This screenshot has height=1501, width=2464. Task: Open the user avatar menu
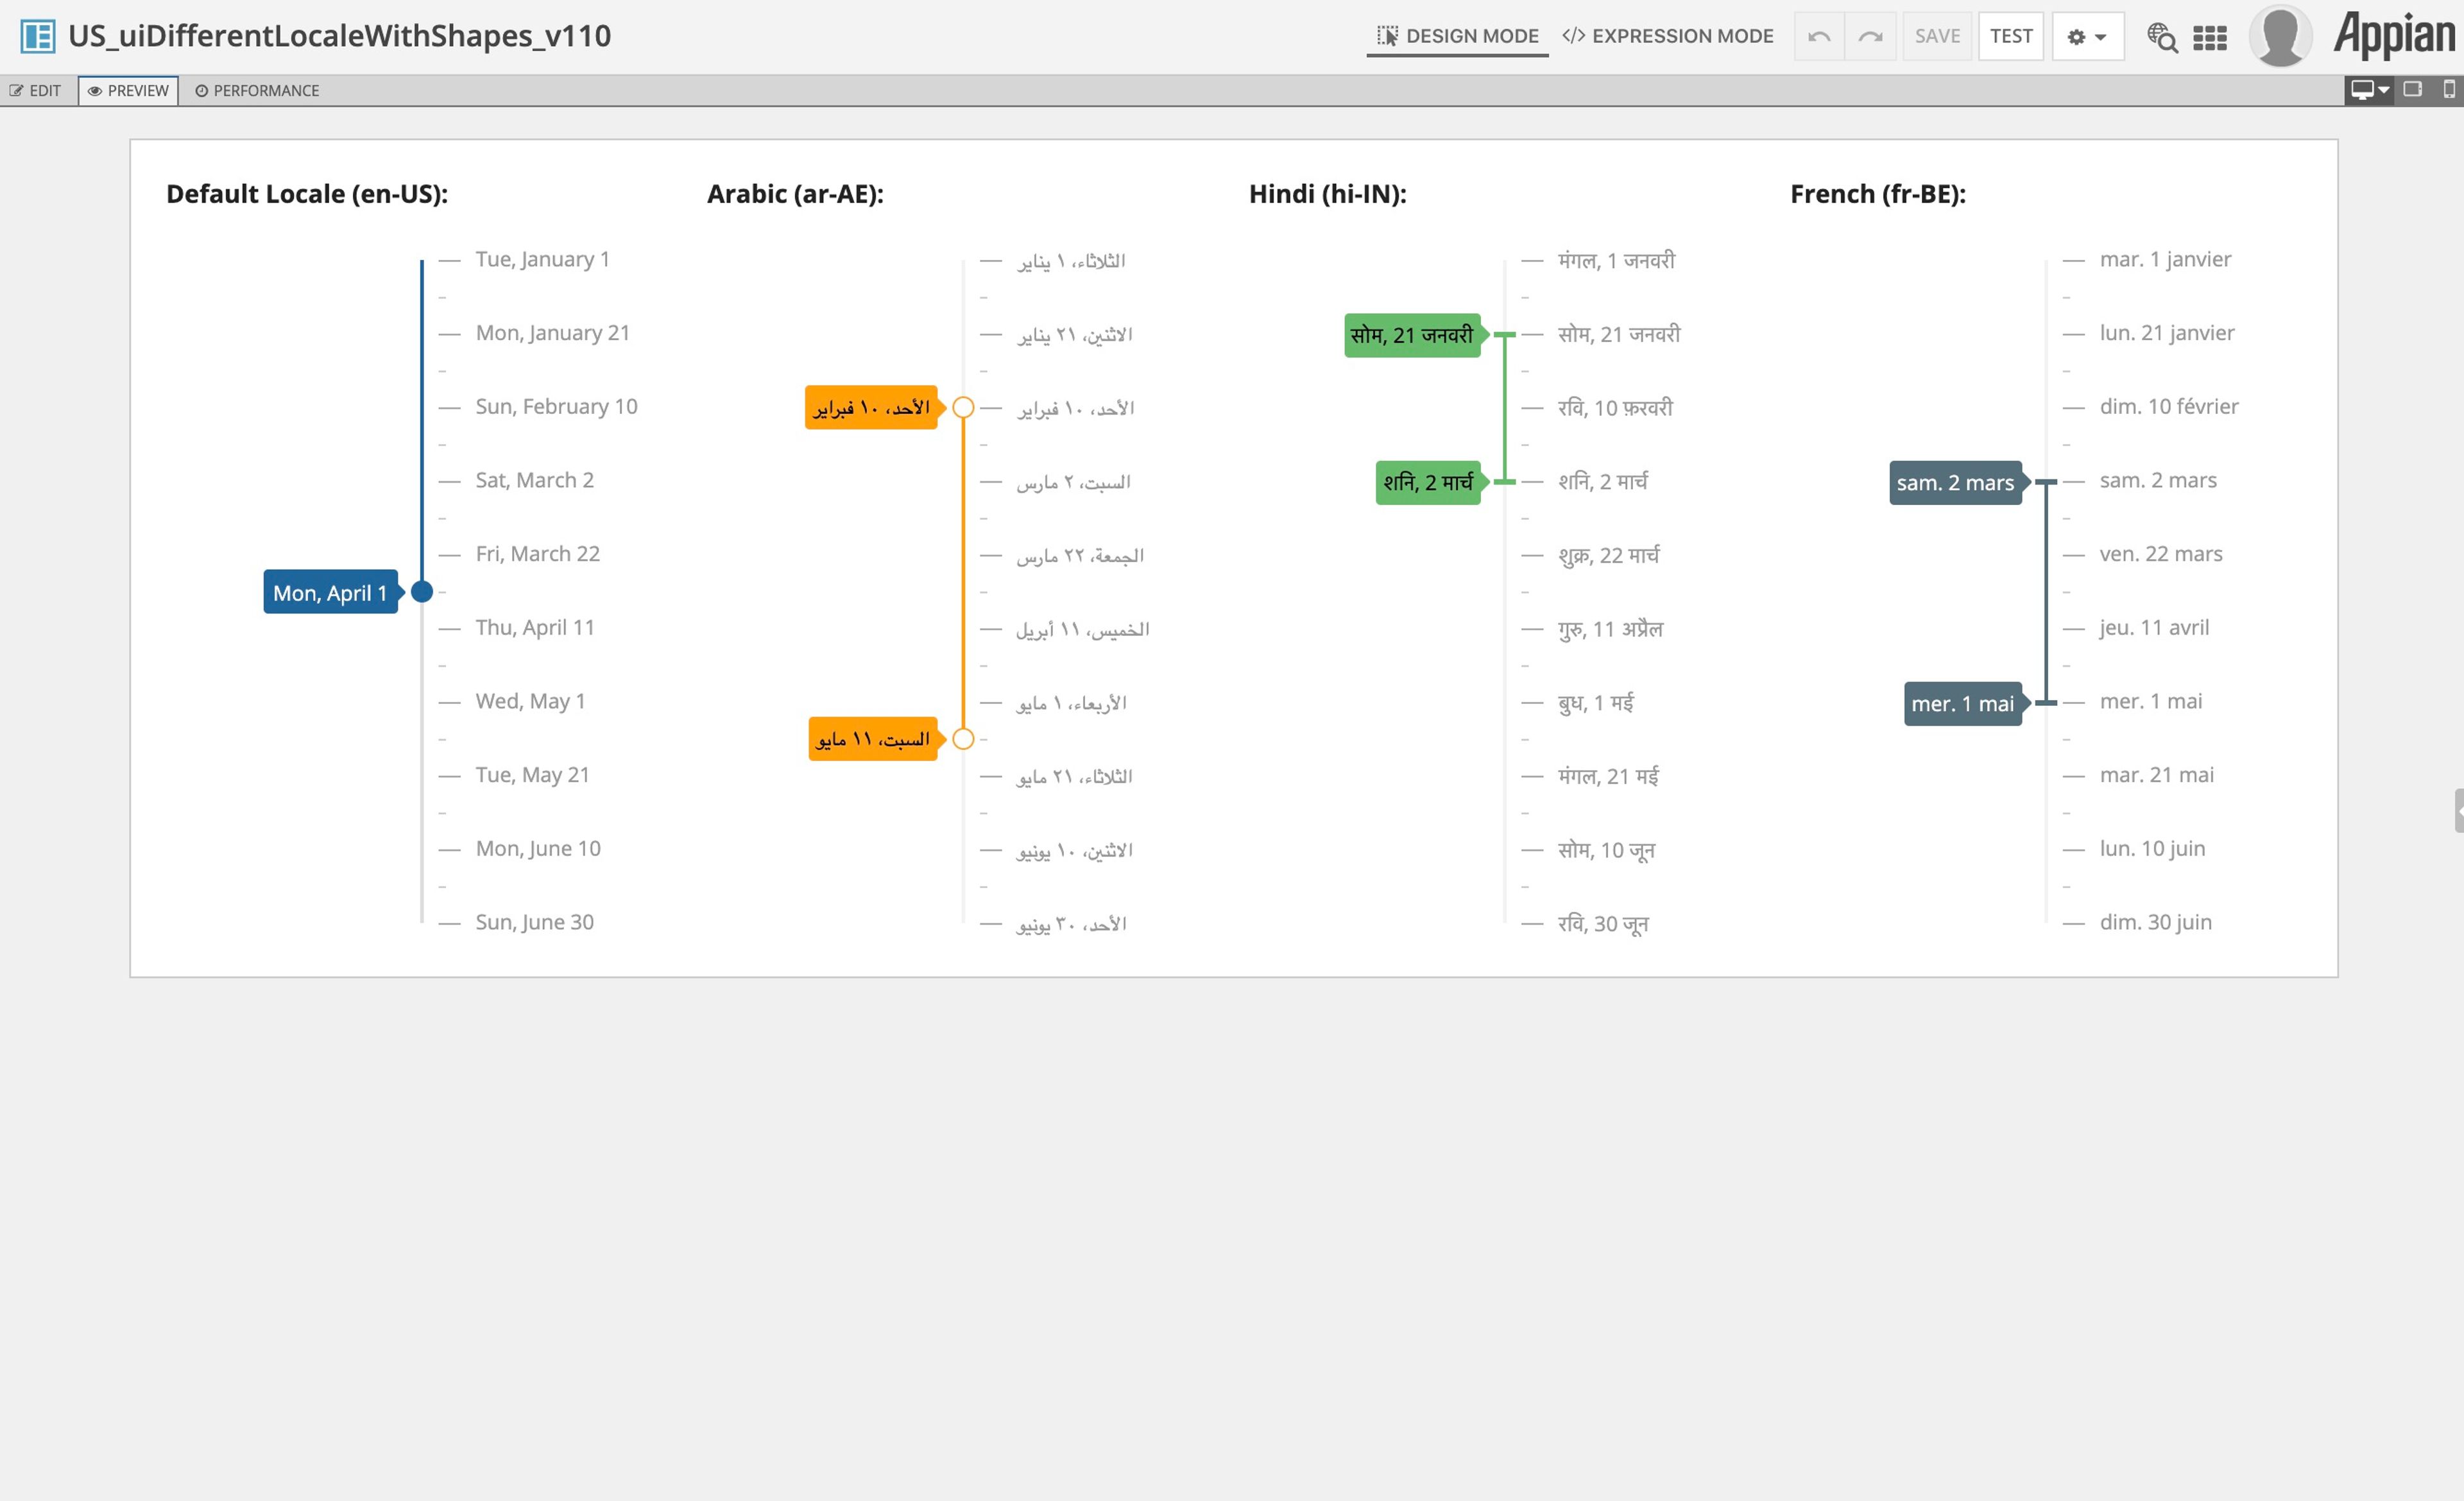2280,36
